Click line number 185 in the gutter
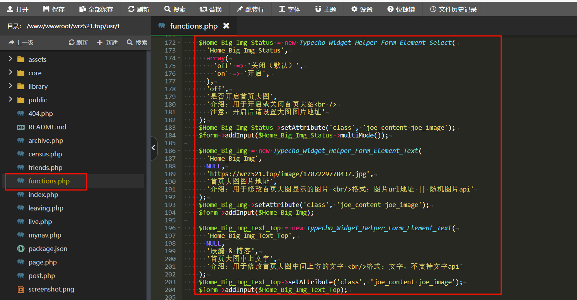Image resolution: width=577 pixels, height=300 pixels. [x=170, y=143]
